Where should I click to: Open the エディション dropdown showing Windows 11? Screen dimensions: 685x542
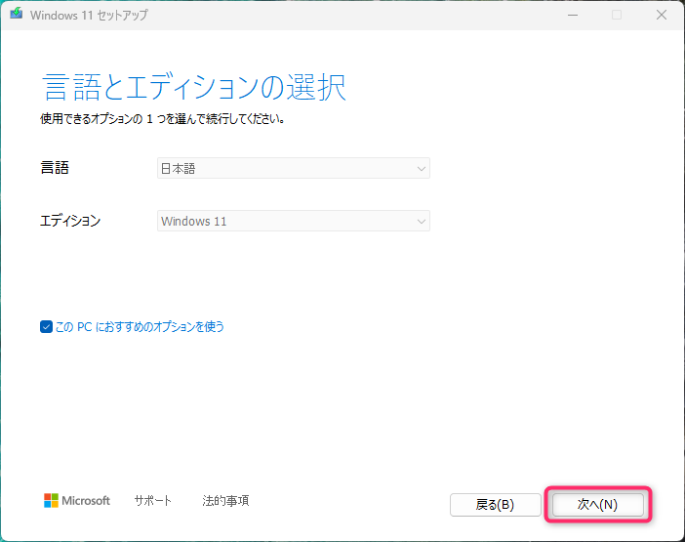click(x=294, y=221)
